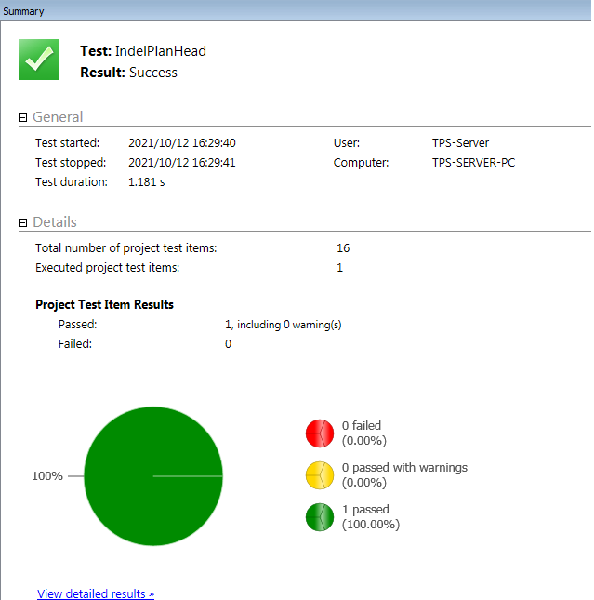Click the 'Test started:' label
Image resolution: width=594 pixels, height=600 pixels.
point(67,142)
